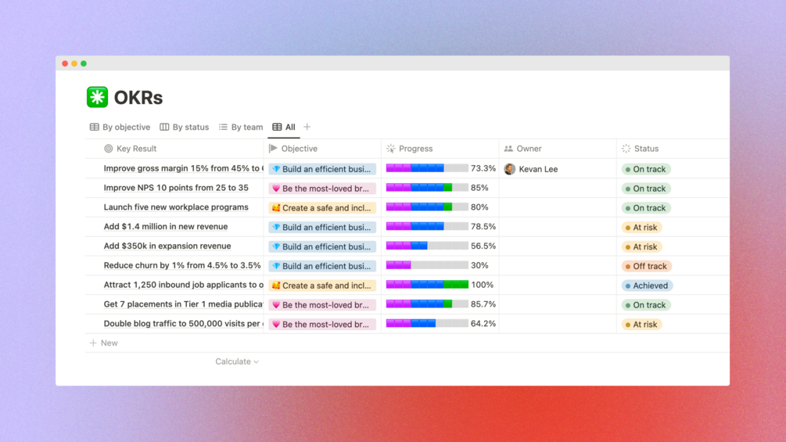Switch to the By status board tab
The width and height of the screenshot is (786, 442).
pos(184,128)
